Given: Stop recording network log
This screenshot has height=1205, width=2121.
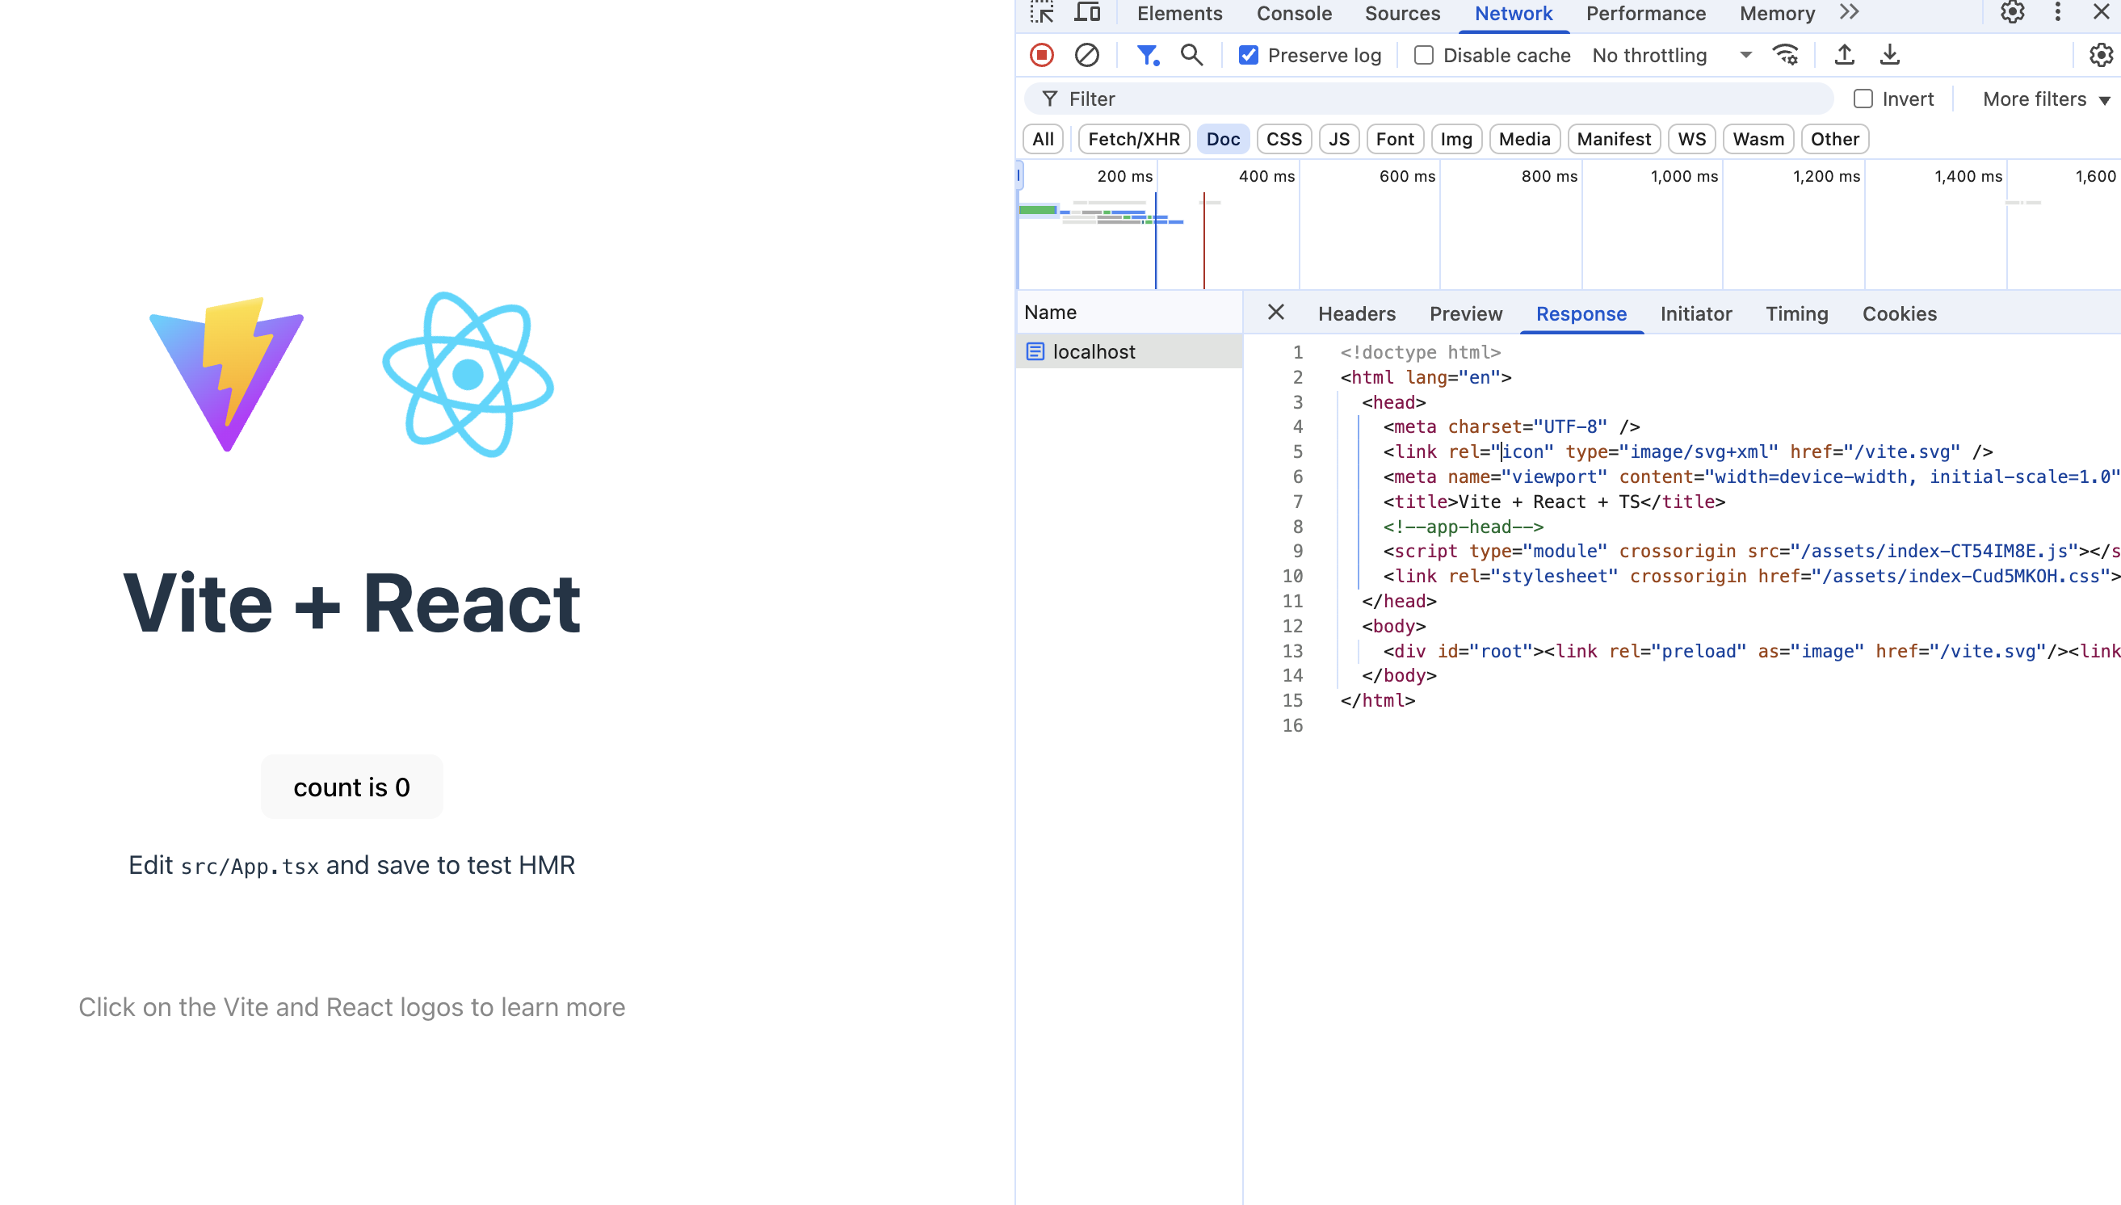Looking at the screenshot, I should pos(1042,55).
